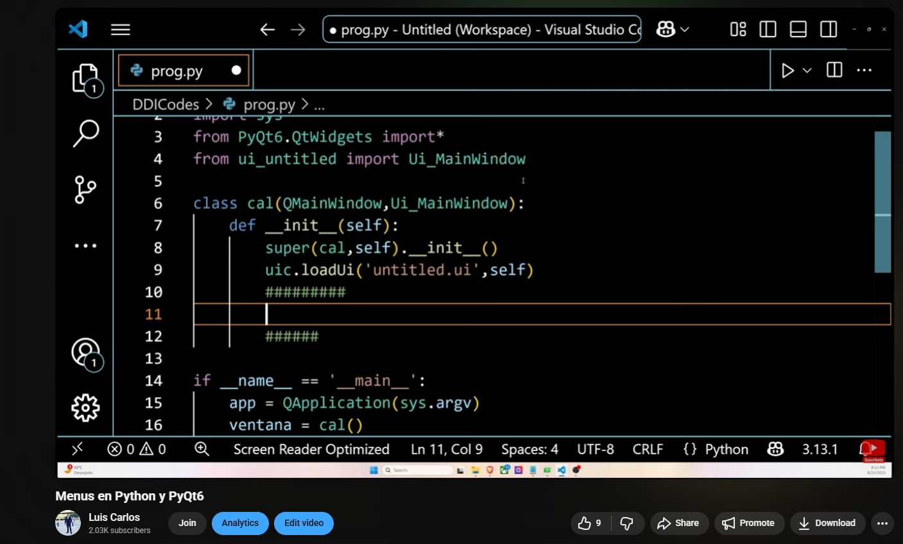Image resolution: width=903 pixels, height=544 pixels.
Task: Toggle the Secondary Side Bar layout
Action: point(829,30)
